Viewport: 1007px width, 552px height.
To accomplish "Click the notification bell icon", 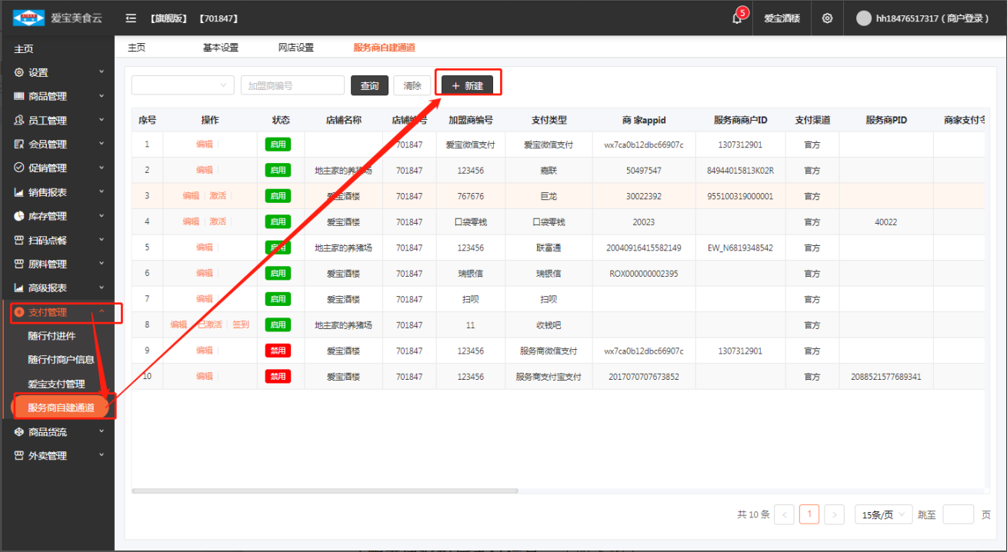I will tap(737, 18).
